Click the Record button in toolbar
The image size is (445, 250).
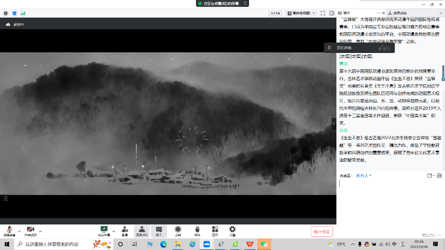[x=178, y=231]
